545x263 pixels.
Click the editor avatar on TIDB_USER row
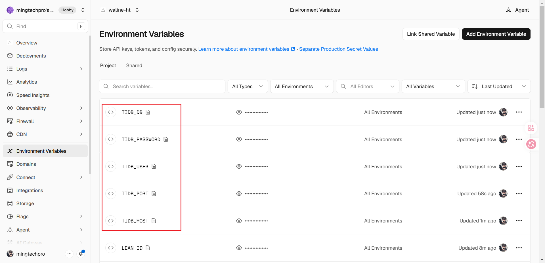(x=503, y=166)
